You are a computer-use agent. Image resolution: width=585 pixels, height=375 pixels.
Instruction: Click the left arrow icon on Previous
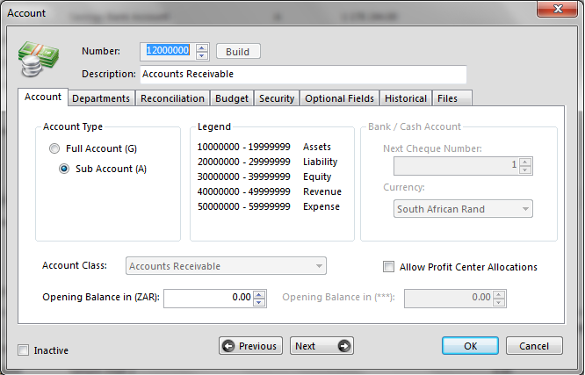click(228, 346)
